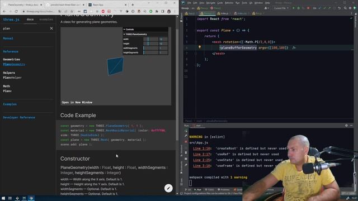Open Search Everywhere magnifier in IDE

coord(345,8)
